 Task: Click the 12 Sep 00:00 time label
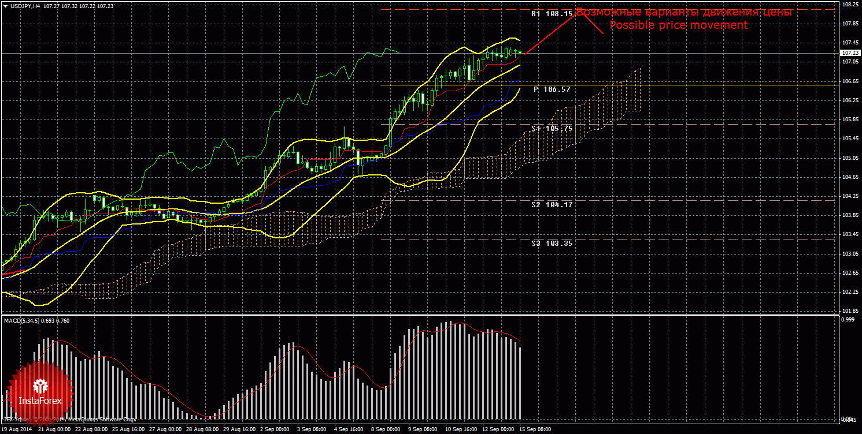coord(498,429)
